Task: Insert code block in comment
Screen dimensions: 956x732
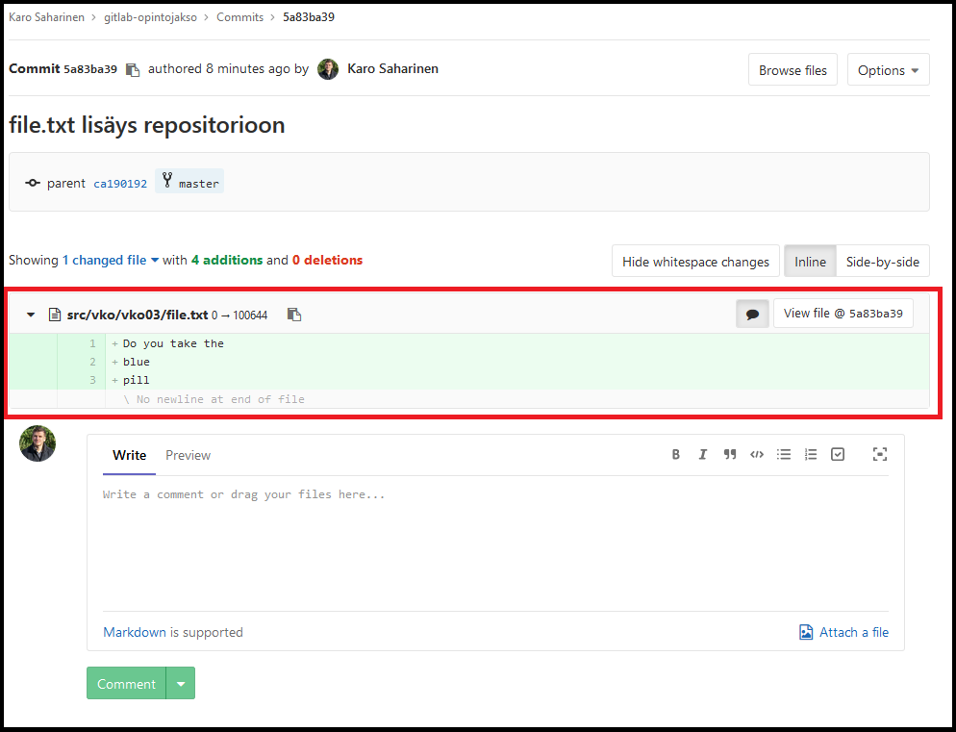Action: click(757, 455)
